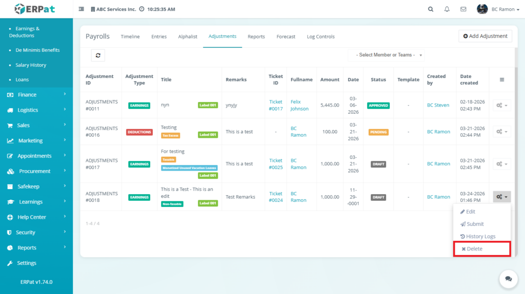The image size is (525, 294).
Task: Select Delete from the actions menu
Action: pos(482,249)
